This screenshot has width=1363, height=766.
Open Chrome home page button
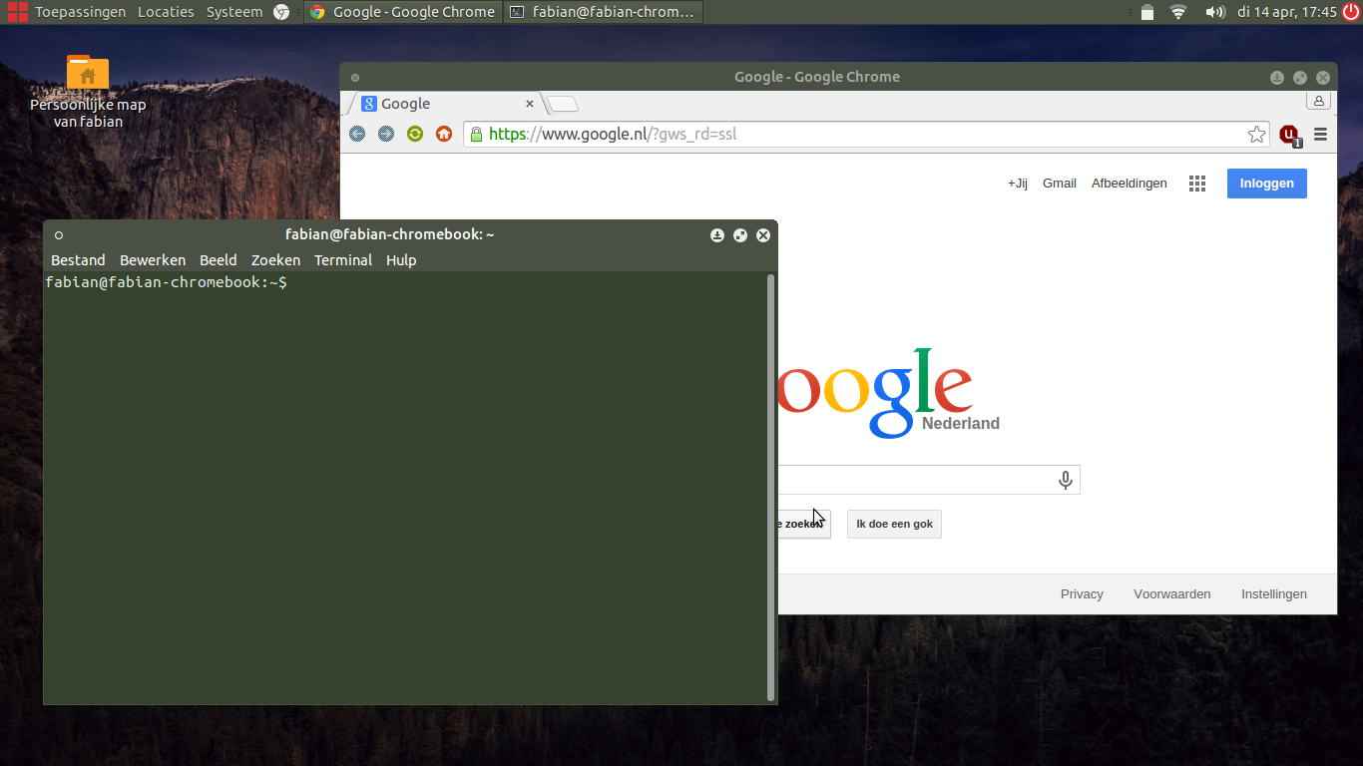[444, 134]
